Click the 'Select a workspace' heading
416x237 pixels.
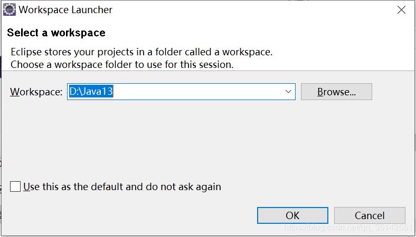[x=56, y=33]
